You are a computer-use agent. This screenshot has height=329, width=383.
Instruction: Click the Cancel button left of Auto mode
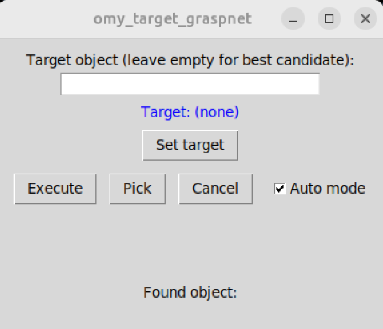pos(215,189)
